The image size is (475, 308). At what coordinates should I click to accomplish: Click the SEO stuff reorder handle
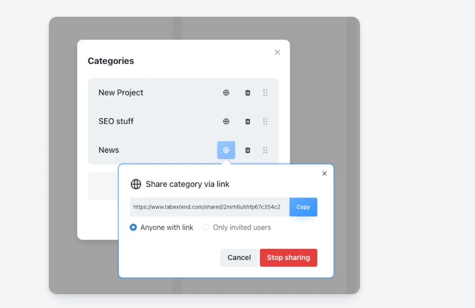265,122
